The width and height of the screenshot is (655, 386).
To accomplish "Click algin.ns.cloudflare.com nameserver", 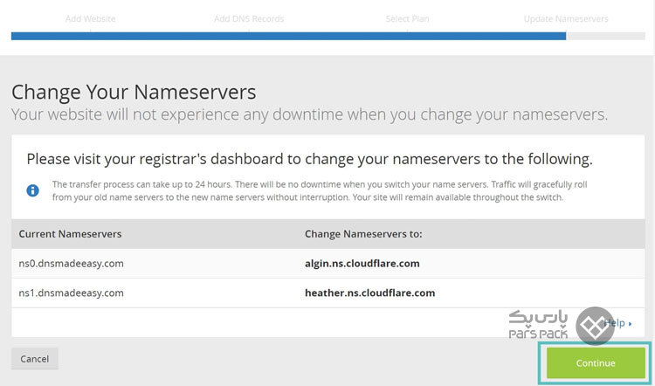I will pyautogui.click(x=362, y=264).
